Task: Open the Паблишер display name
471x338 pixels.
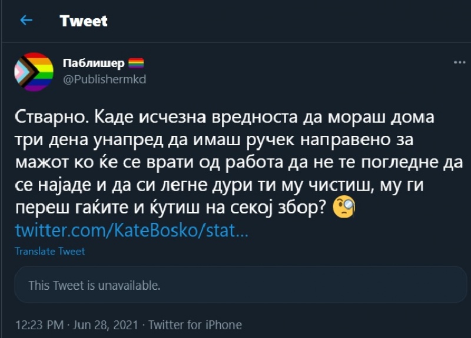Action: 92,63
